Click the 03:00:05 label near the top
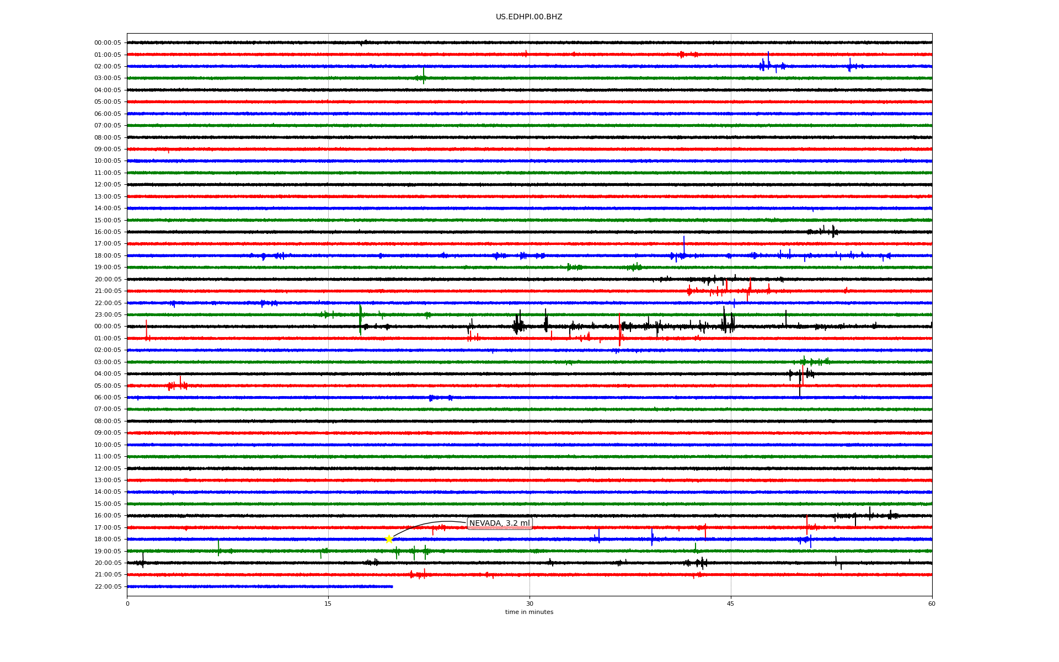Screen dimensions: 1059x662 pos(108,78)
